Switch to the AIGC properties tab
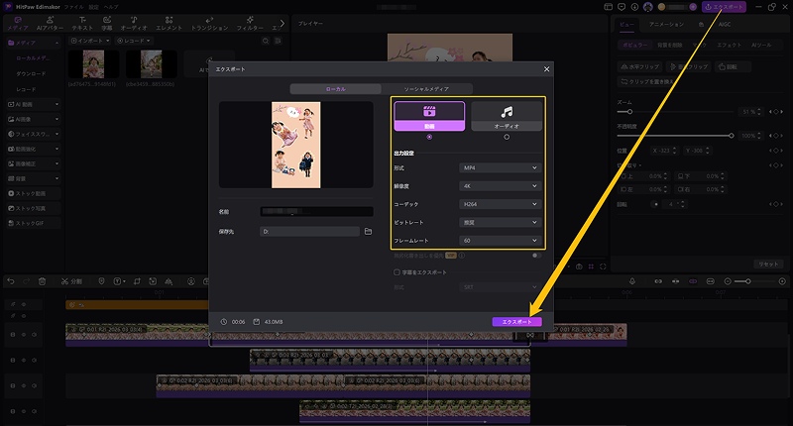This screenshot has height=426, width=793. (x=725, y=24)
